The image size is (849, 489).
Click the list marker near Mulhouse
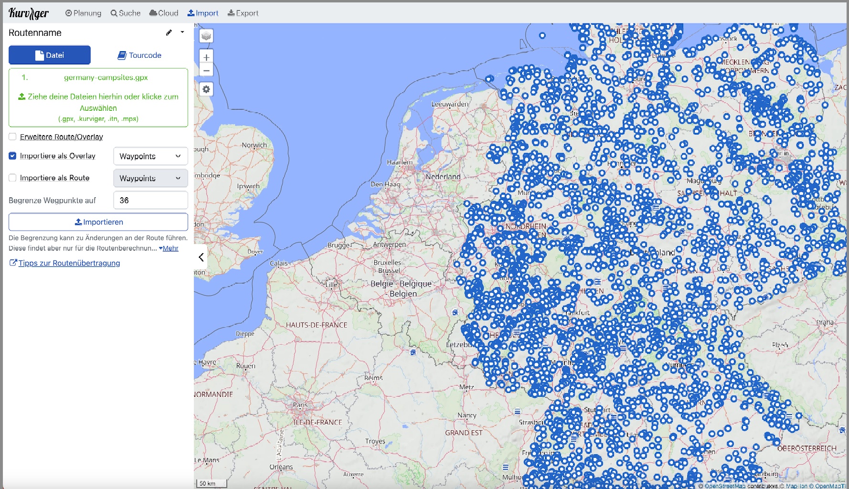(x=505, y=467)
